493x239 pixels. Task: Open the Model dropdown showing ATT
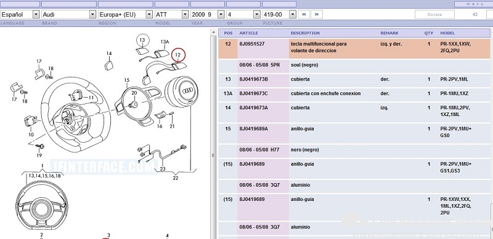172,14
